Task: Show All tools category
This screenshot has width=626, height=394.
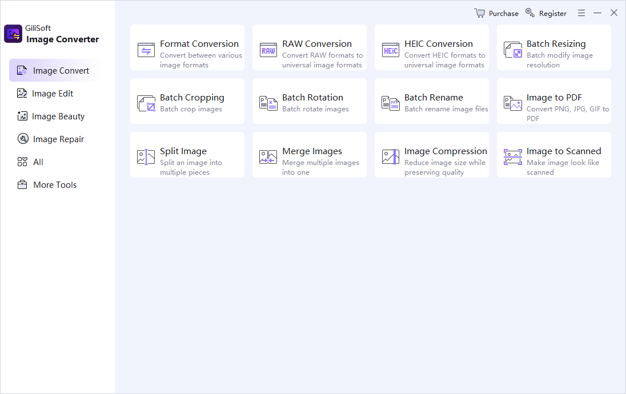Action: coord(38,162)
